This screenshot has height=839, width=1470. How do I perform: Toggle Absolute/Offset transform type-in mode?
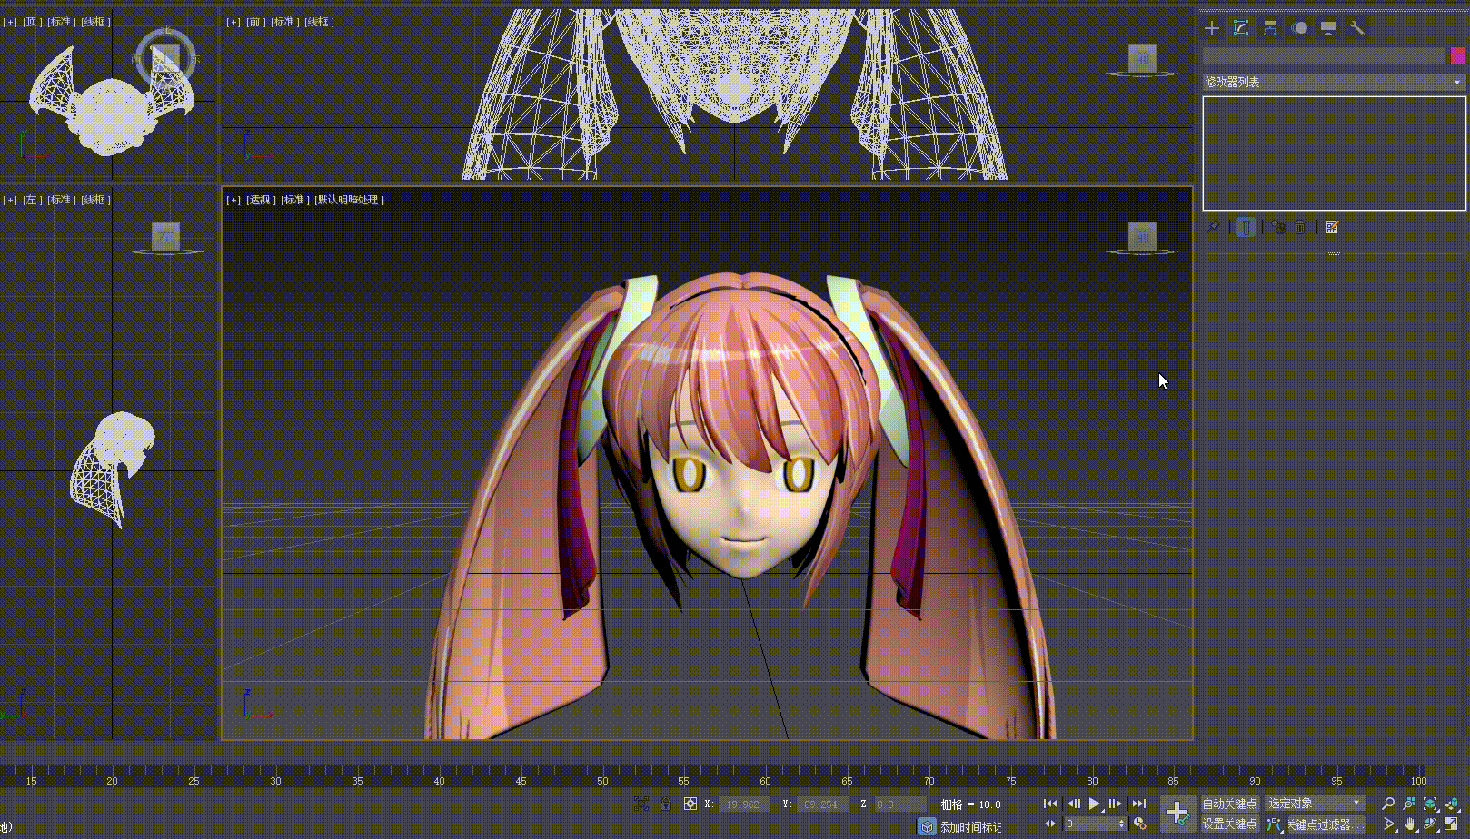(690, 804)
